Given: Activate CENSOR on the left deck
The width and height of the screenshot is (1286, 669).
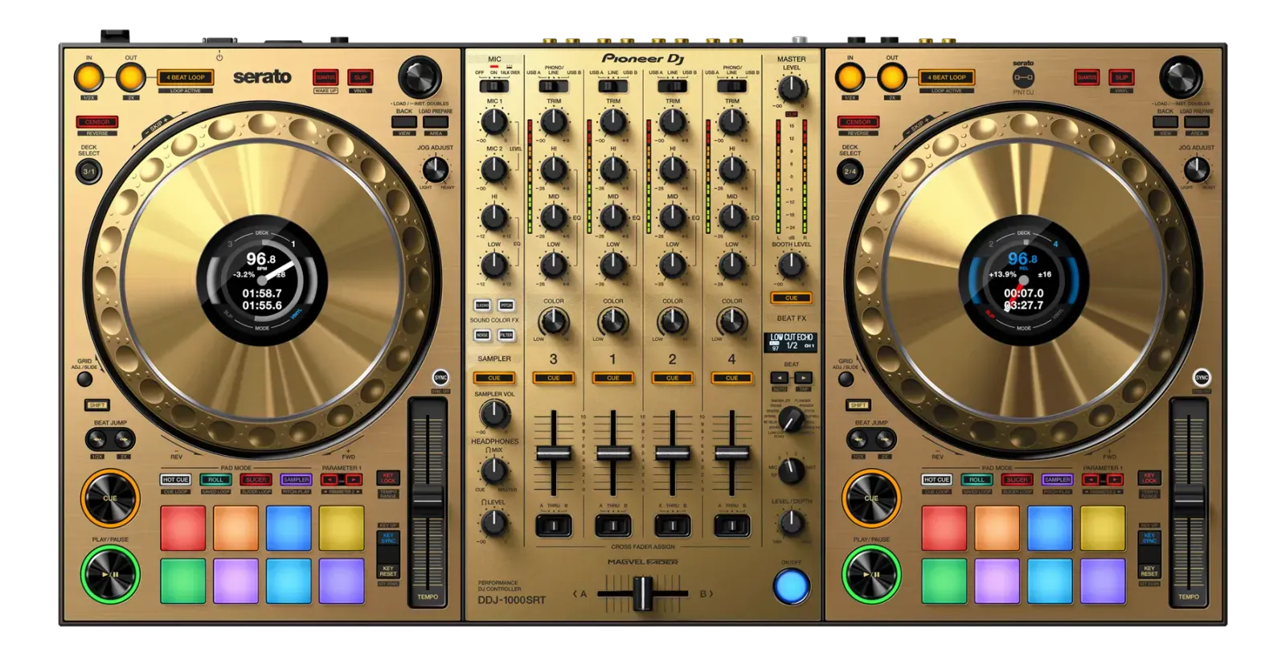Looking at the screenshot, I should point(97,122).
